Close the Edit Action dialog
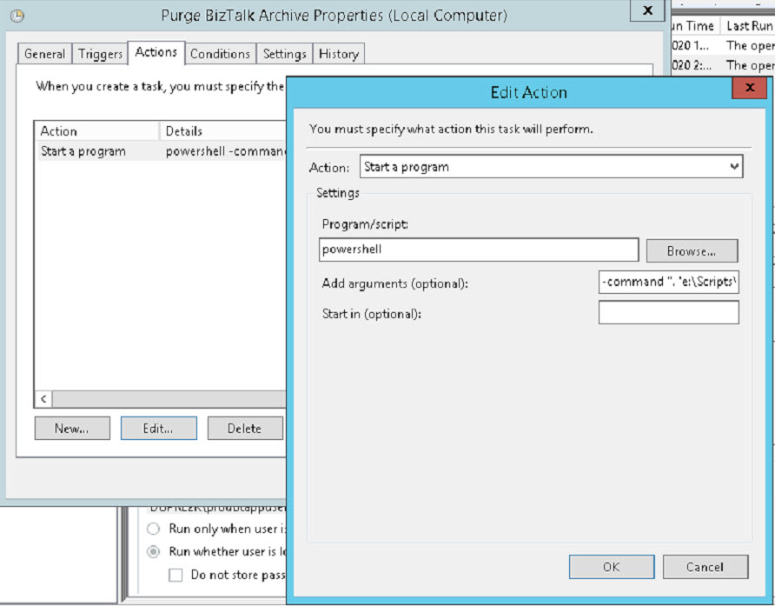775x606 pixels. coord(749,90)
